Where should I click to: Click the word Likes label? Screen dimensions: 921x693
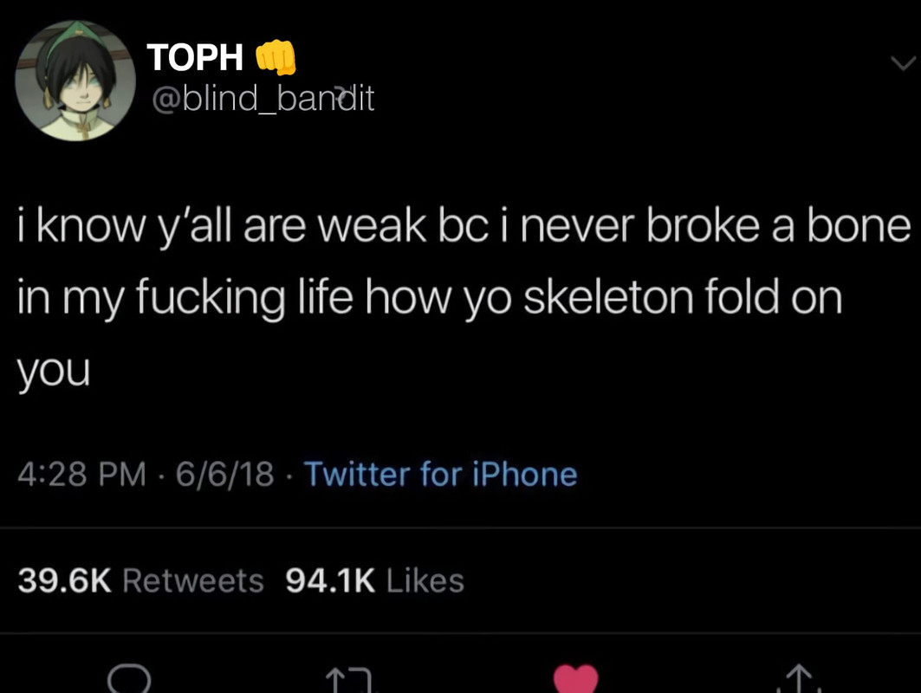[x=426, y=580]
